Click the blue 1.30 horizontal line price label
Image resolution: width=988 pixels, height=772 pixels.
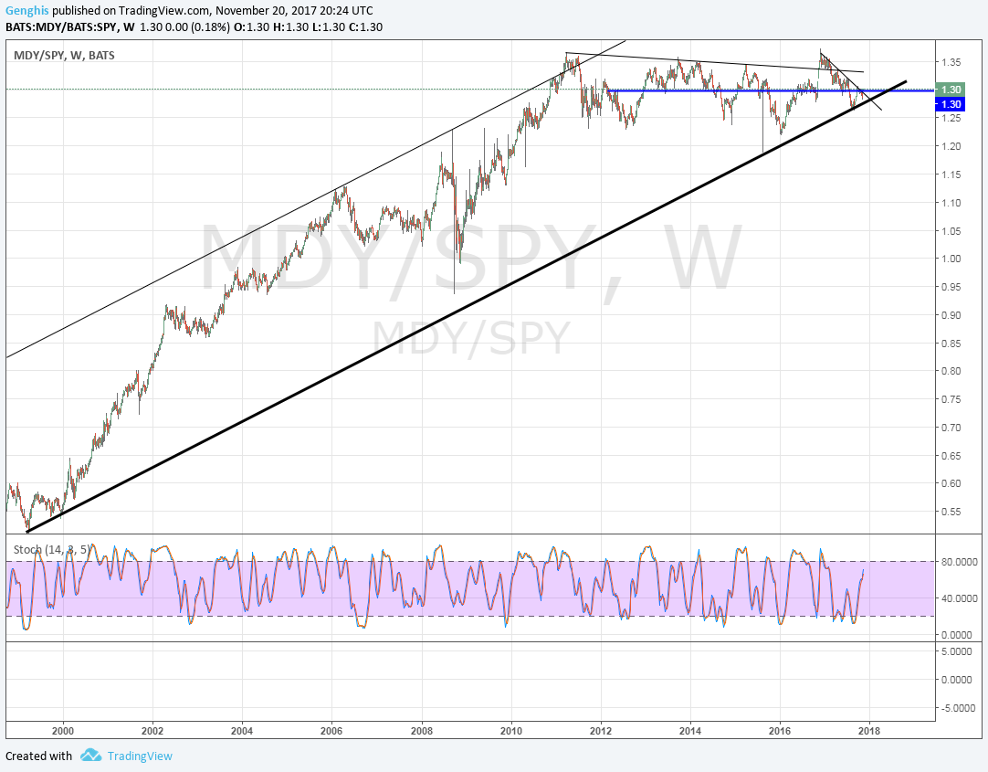coord(951,104)
